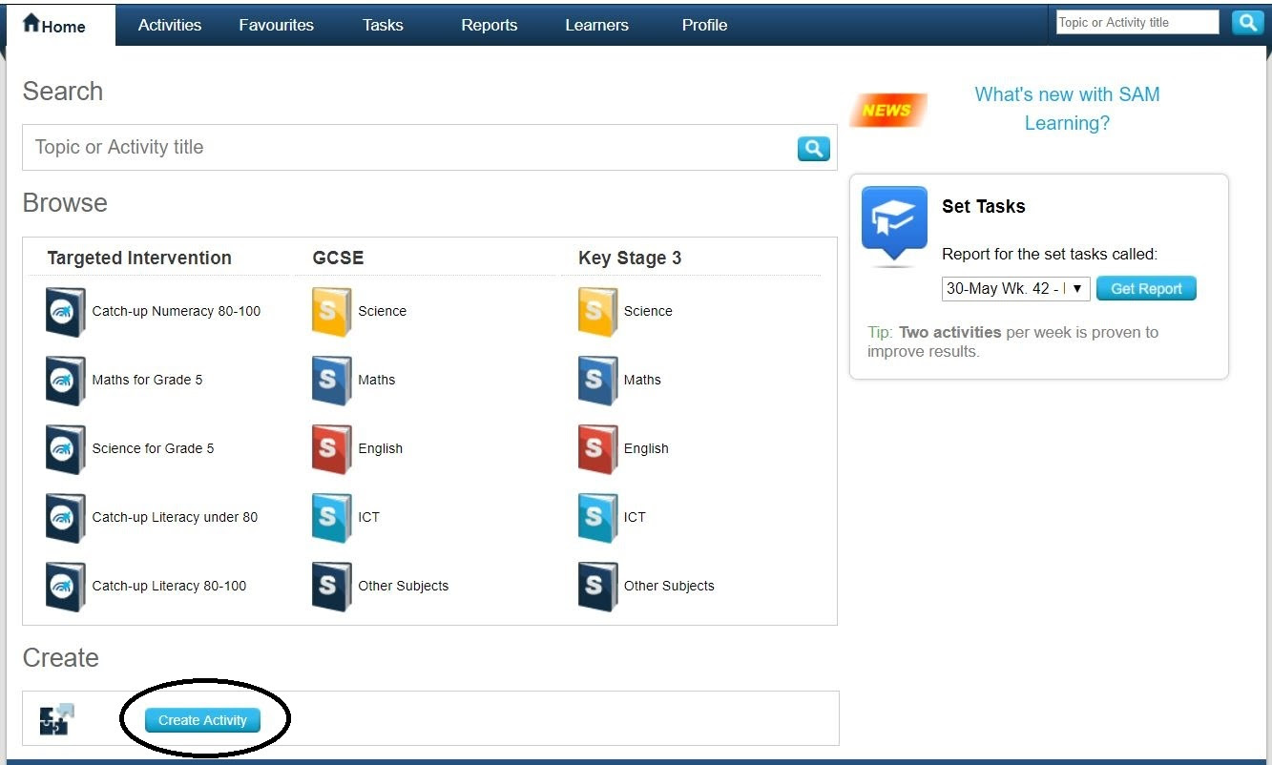Click the GCSE English red book icon
This screenshot has width=1272, height=765.
tap(331, 449)
